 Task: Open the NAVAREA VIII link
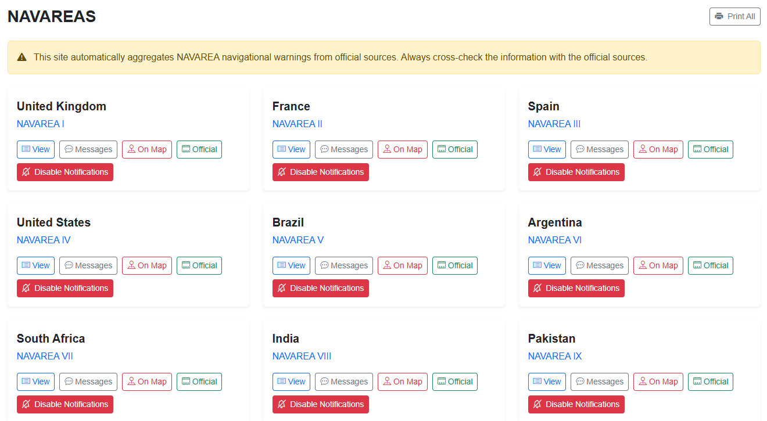point(302,356)
